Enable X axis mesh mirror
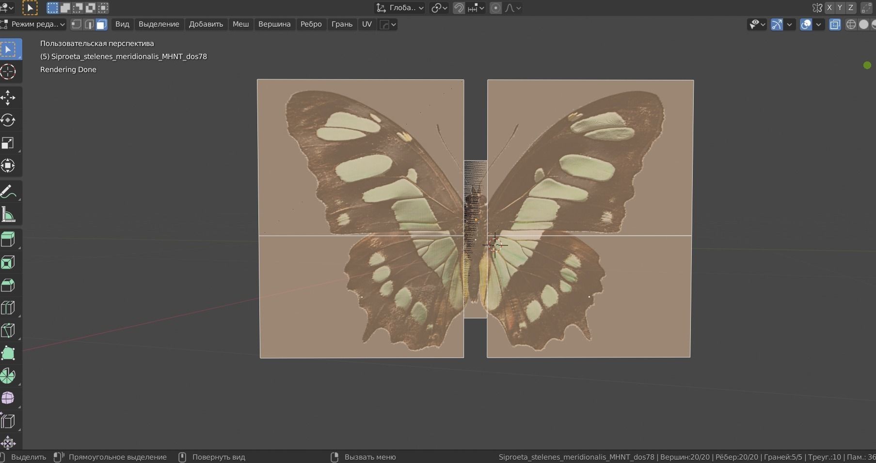 click(x=829, y=8)
